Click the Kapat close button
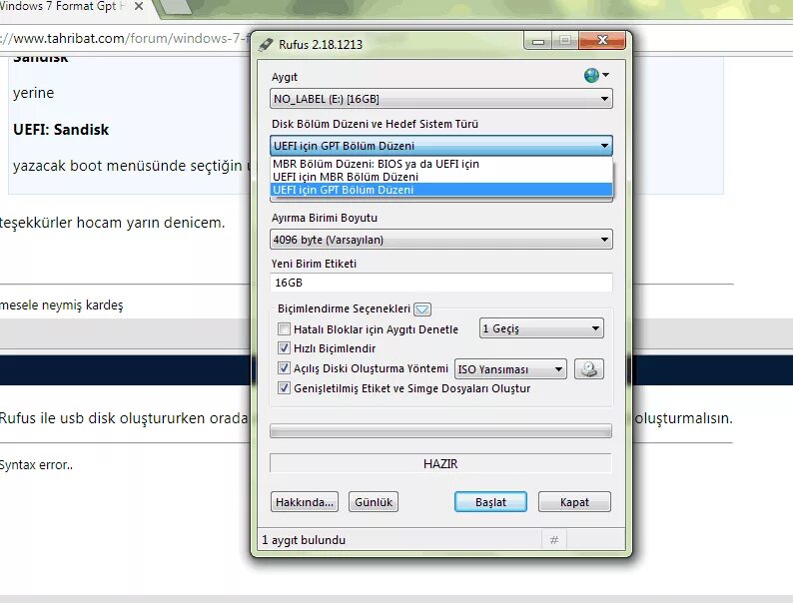The image size is (793, 603). point(574,502)
